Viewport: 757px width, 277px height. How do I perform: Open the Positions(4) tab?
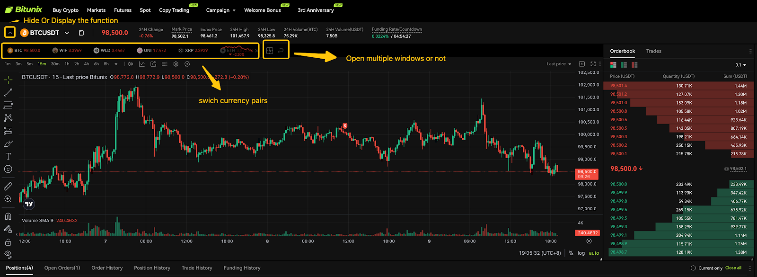pos(19,268)
